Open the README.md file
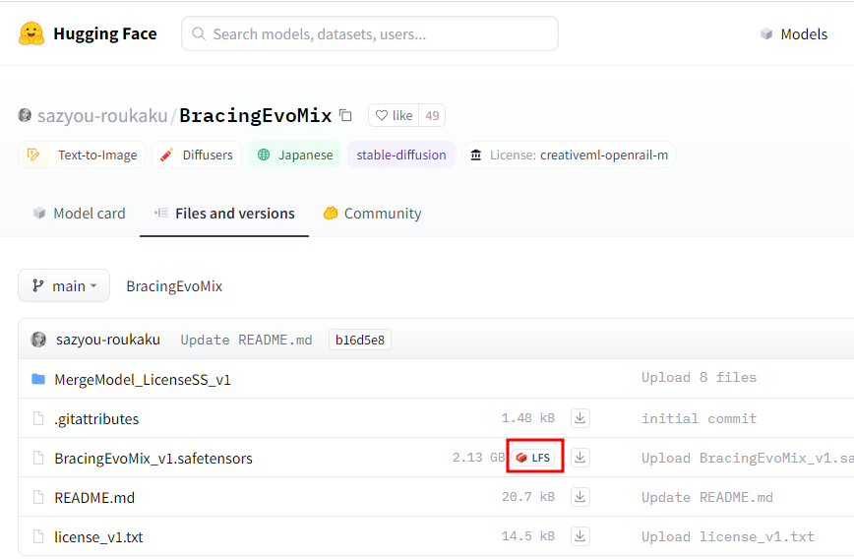This screenshot has width=854, height=559. pos(94,497)
